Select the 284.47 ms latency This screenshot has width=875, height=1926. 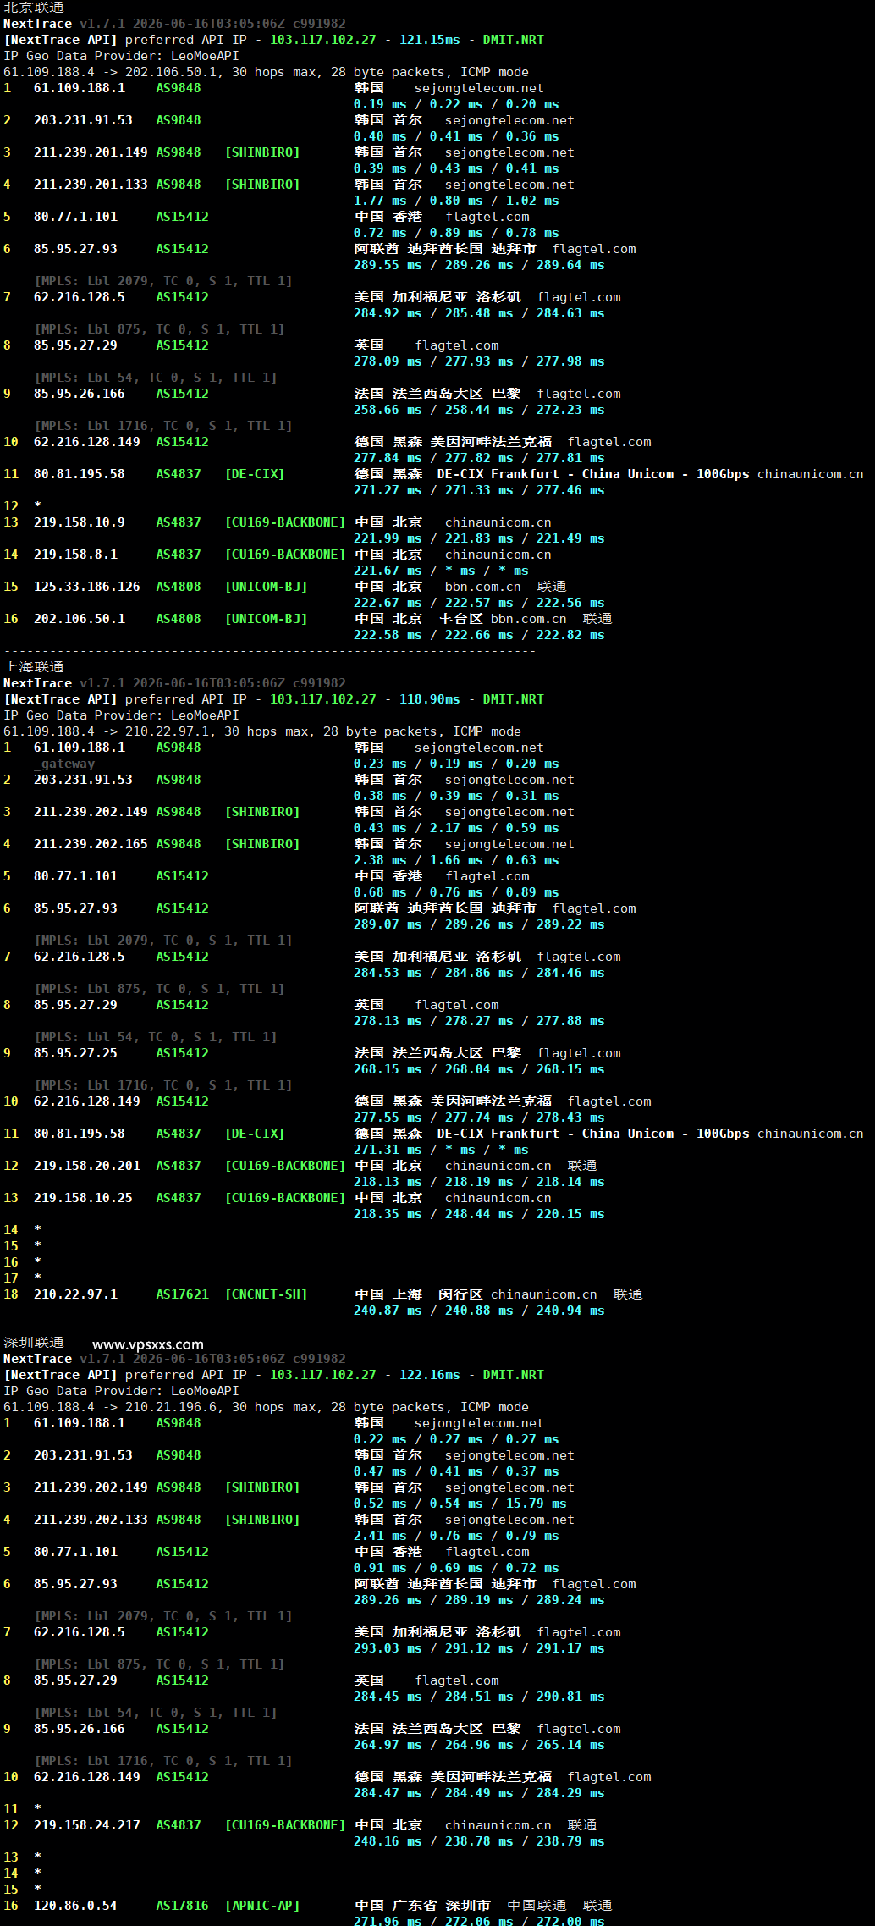click(388, 1793)
